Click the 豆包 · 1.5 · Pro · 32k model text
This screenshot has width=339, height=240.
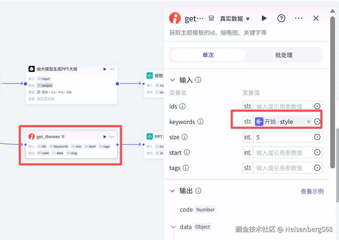(57, 92)
